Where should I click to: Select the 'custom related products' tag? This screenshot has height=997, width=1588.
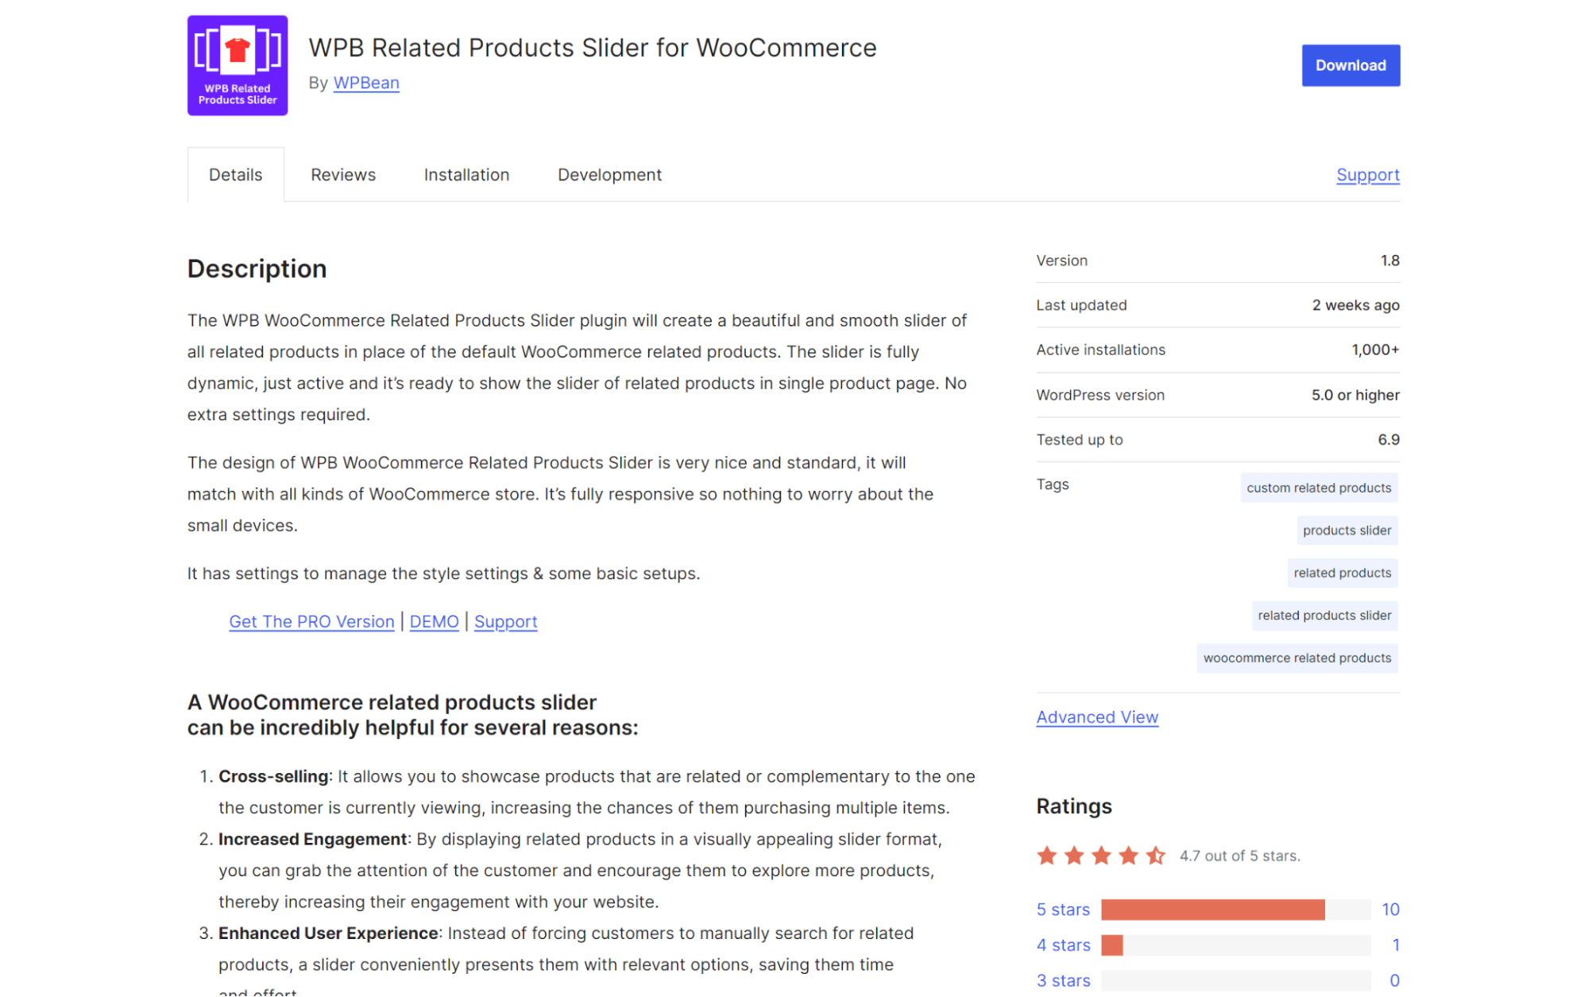coord(1319,487)
